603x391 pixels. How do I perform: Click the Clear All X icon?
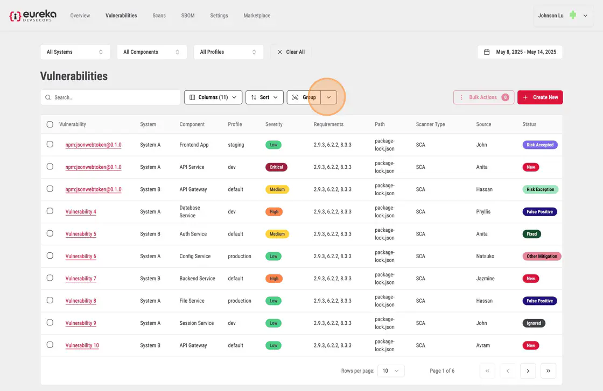click(279, 52)
